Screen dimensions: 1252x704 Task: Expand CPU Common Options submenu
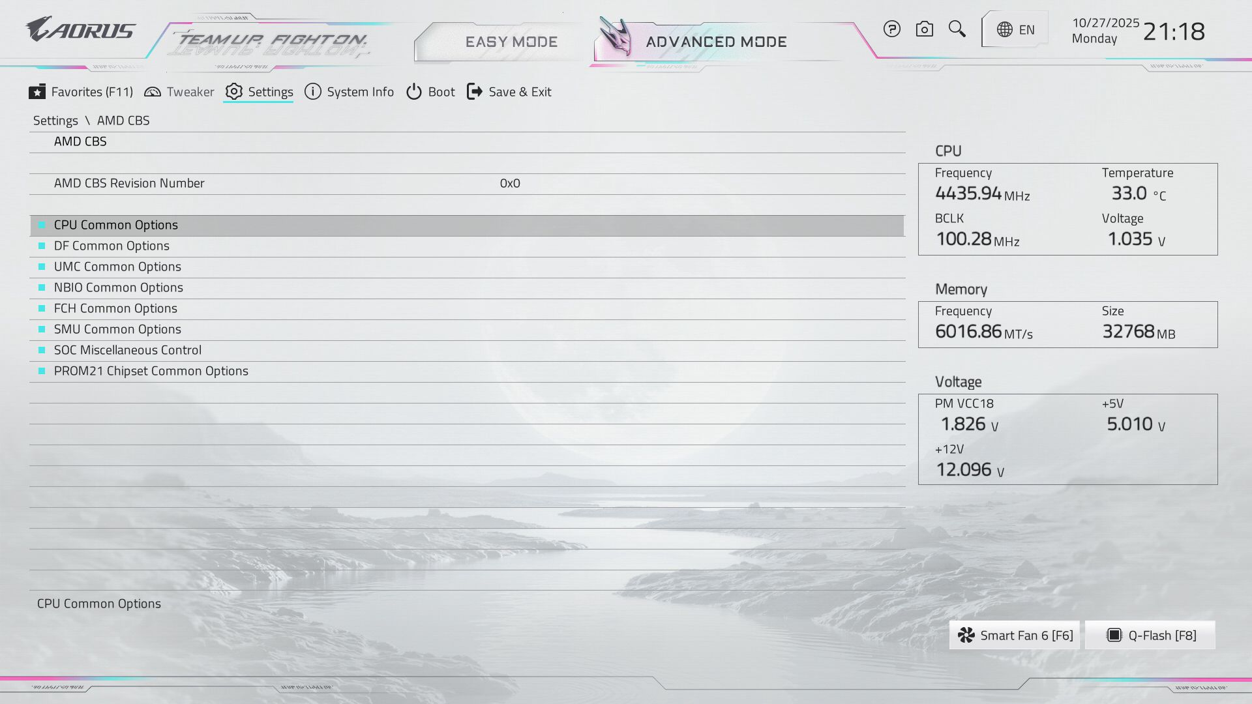pos(116,225)
